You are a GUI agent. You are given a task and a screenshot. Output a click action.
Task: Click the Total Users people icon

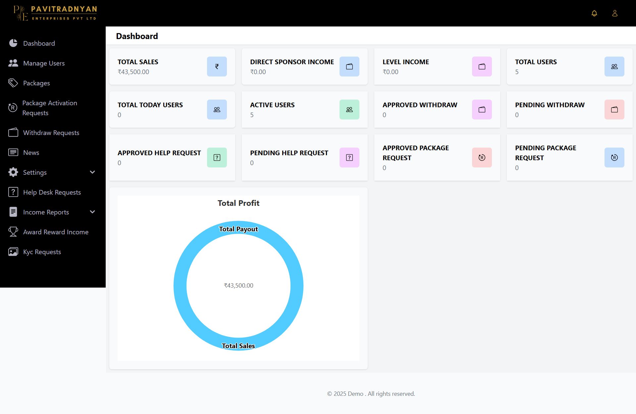(x=614, y=67)
